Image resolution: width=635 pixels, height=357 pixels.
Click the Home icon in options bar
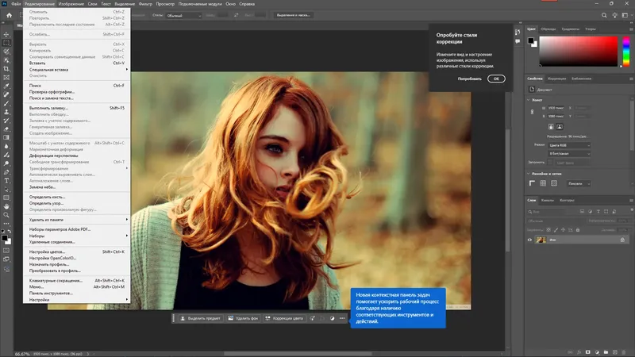click(7, 14)
